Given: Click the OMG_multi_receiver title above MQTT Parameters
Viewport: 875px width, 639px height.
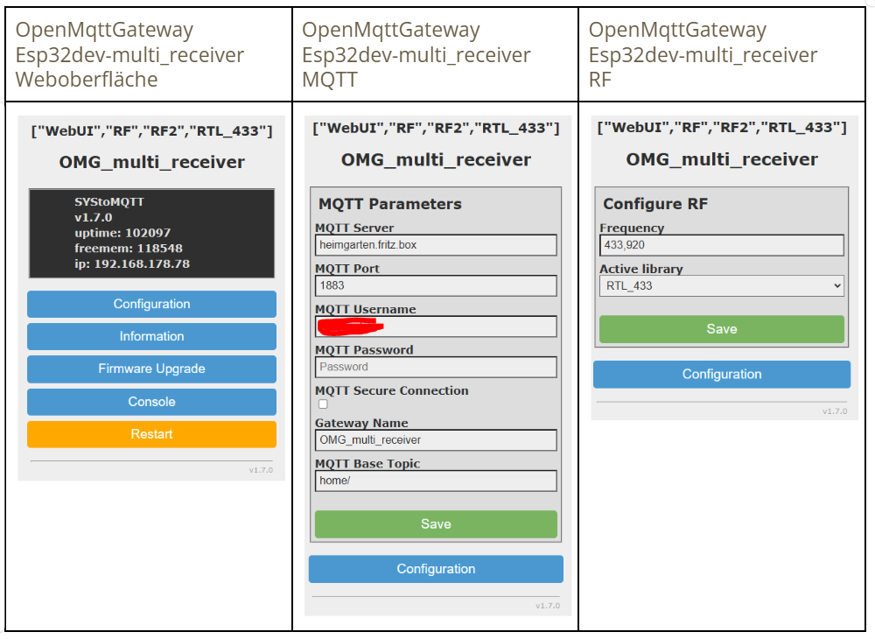Looking at the screenshot, I should pos(436,160).
